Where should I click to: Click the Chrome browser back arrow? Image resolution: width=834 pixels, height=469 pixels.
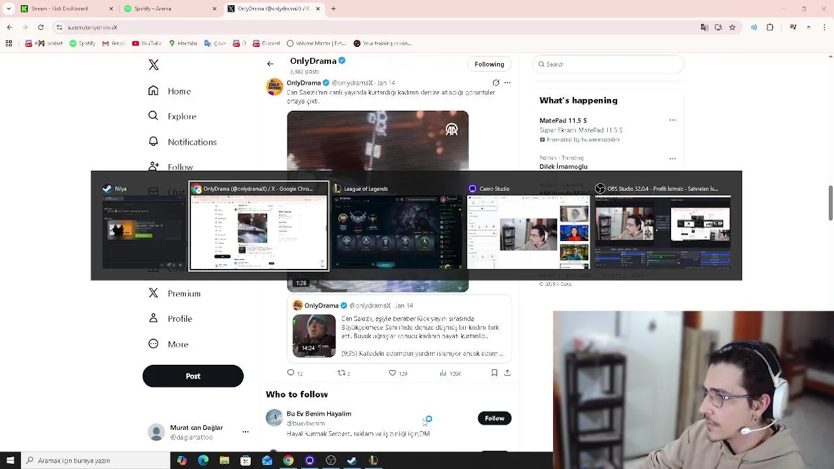coord(9,27)
